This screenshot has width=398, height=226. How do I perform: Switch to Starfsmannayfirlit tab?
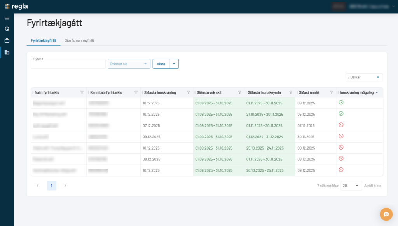click(x=79, y=40)
